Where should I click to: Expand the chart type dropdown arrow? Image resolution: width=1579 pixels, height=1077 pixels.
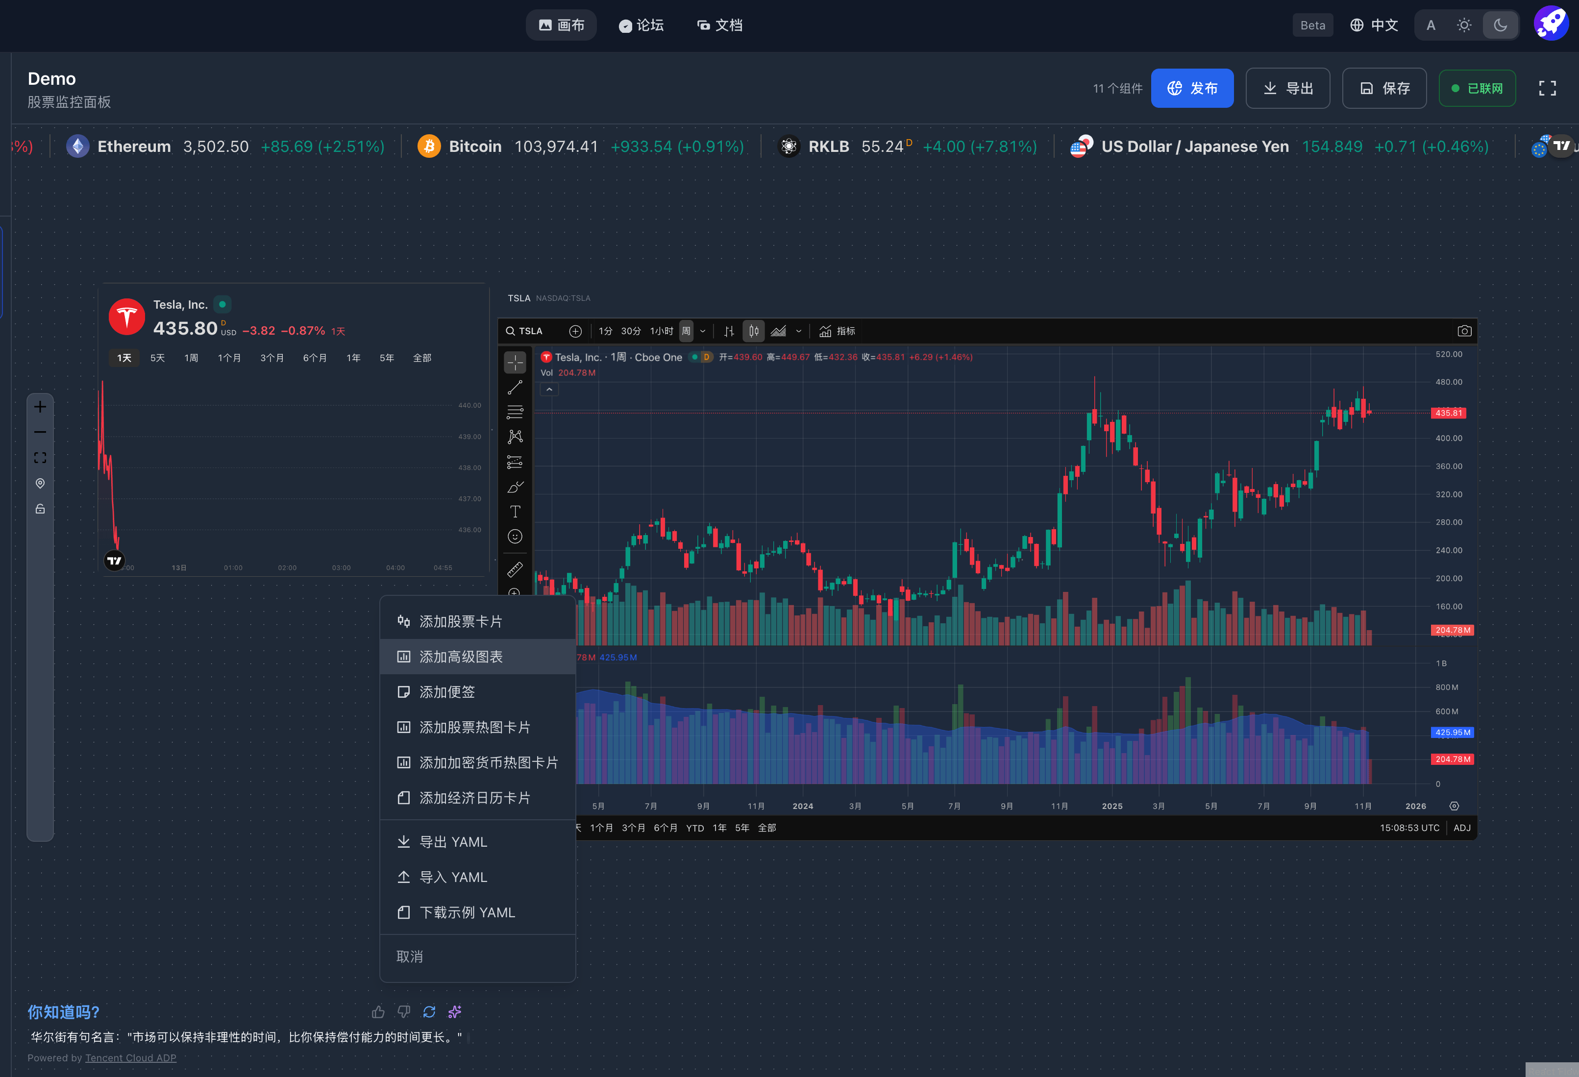[x=798, y=331]
